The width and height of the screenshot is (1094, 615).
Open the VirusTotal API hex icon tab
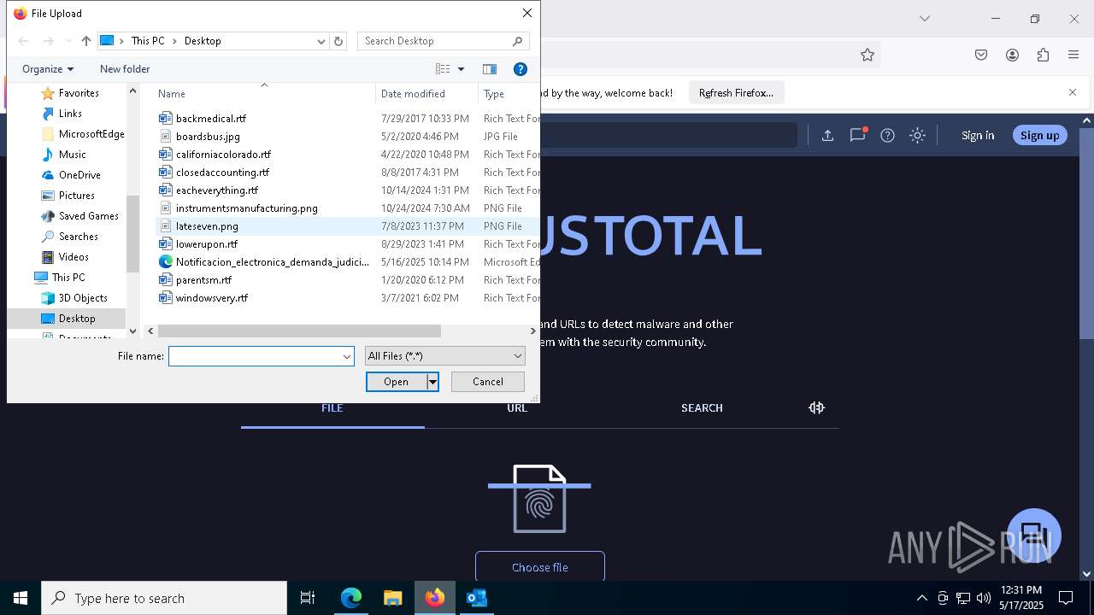(817, 407)
